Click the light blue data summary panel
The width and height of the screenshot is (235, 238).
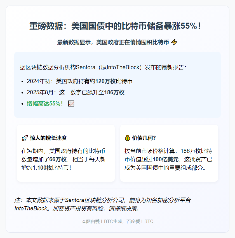point(117,84)
